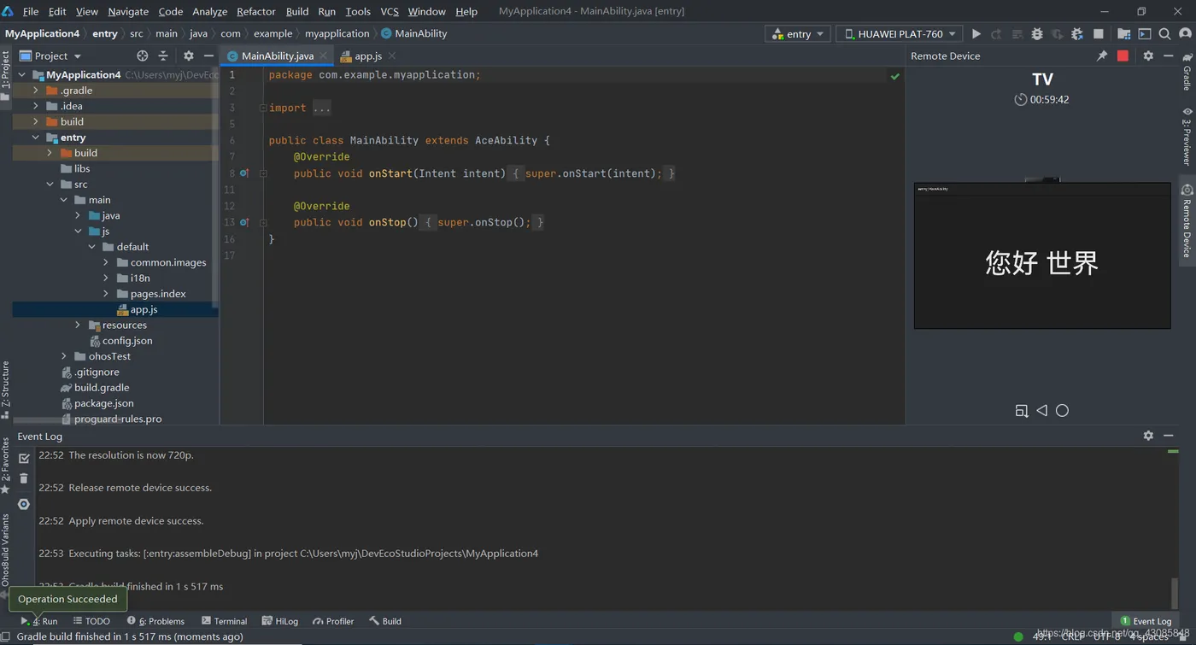Click the remote TV back triangle button
Screen dimensions: 1196x645
coord(1041,411)
